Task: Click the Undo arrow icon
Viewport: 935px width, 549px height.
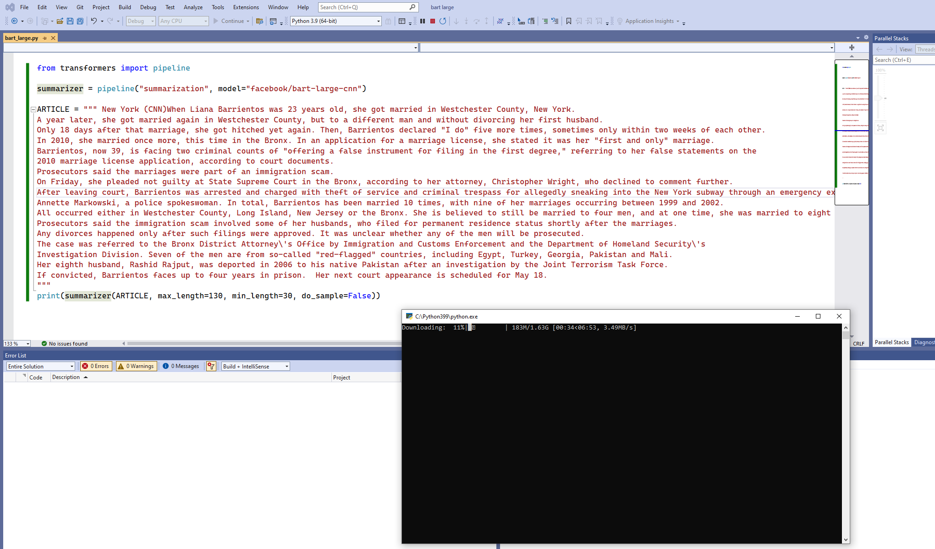Action: (93, 21)
